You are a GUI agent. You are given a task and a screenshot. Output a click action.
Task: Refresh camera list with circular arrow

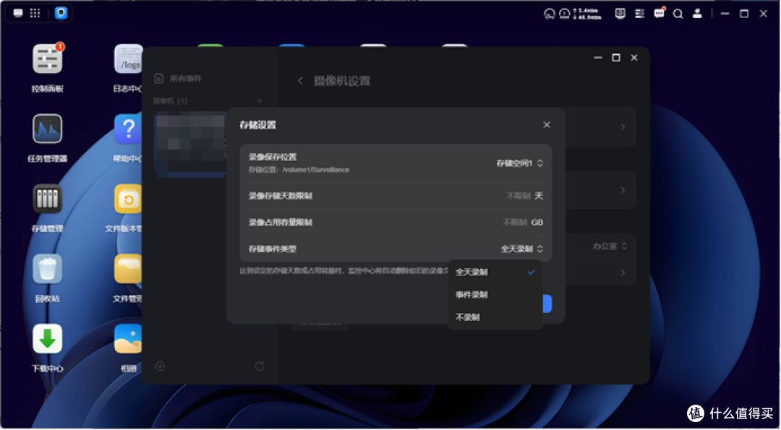260,366
